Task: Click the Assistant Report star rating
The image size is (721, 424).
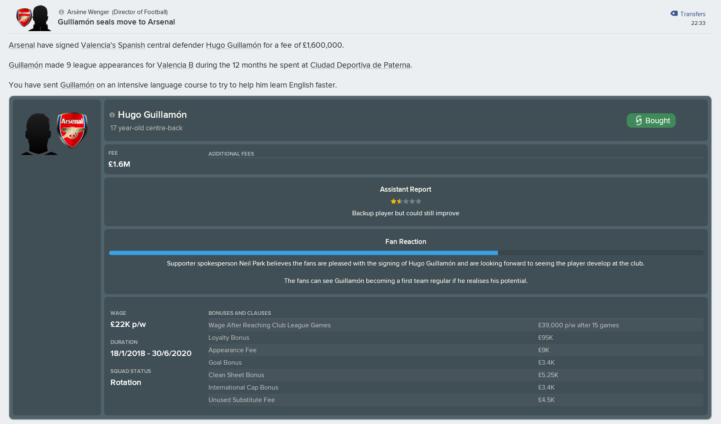Action: pyautogui.click(x=406, y=201)
